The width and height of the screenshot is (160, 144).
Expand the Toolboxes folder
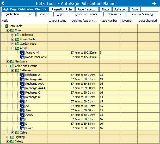(x=13, y=35)
